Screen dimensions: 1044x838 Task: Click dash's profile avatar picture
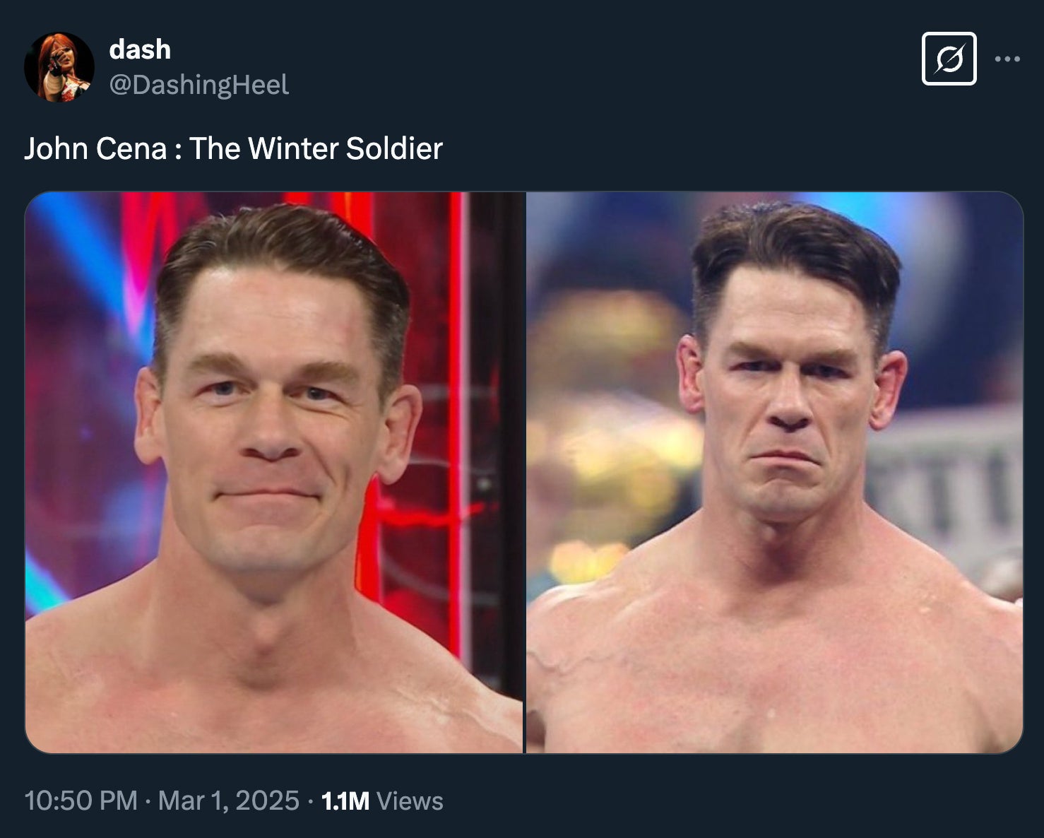pyautogui.click(x=59, y=67)
